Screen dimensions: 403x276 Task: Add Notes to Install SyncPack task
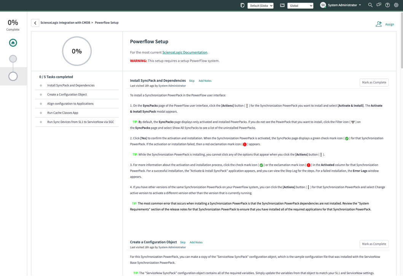[205, 81]
